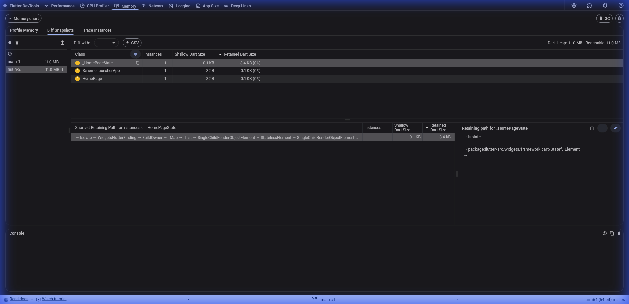Report a DevTools issue with bug icon

click(605, 5)
